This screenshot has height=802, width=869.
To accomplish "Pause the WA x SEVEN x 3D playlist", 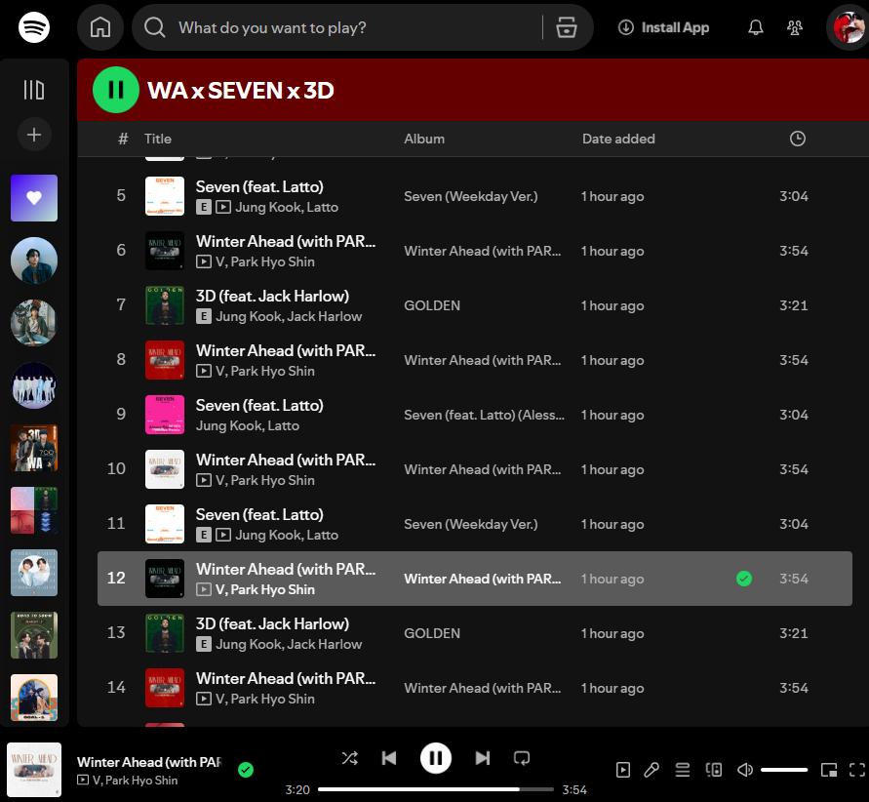I will [116, 90].
